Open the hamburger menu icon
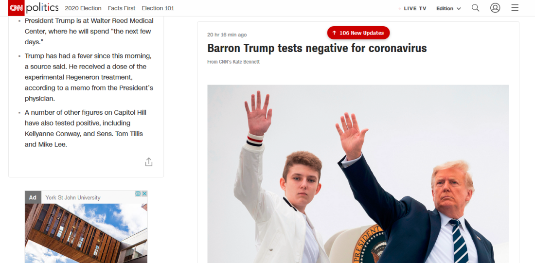This screenshot has height=263, width=535. tap(515, 8)
